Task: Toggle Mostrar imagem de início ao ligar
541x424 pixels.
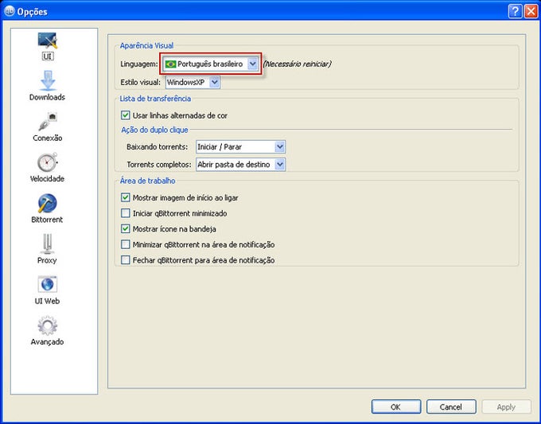Action: click(x=126, y=198)
